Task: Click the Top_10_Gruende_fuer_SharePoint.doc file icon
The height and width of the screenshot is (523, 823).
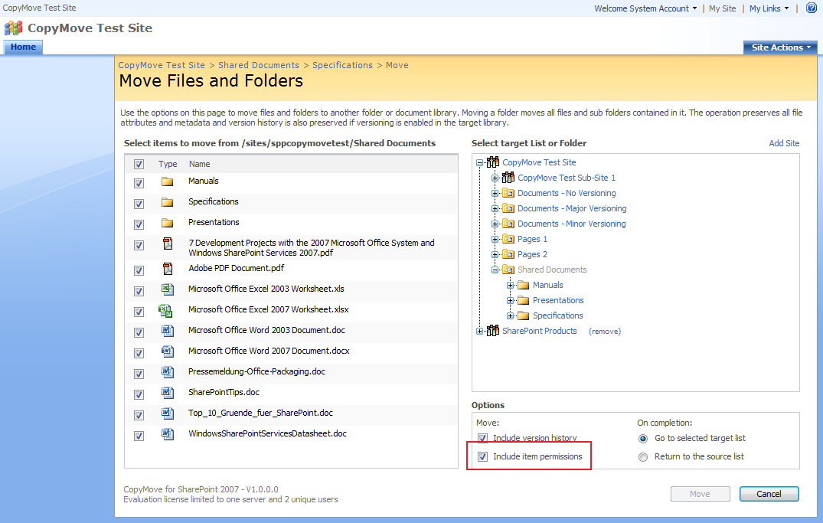Action: 168,413
